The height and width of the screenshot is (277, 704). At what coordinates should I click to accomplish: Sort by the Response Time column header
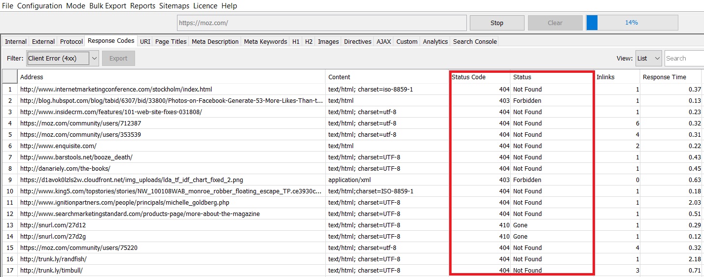tap(664, 77)
